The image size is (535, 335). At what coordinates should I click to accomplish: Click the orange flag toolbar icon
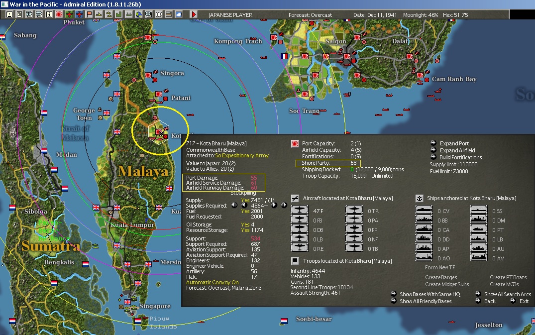click(89, 14)
